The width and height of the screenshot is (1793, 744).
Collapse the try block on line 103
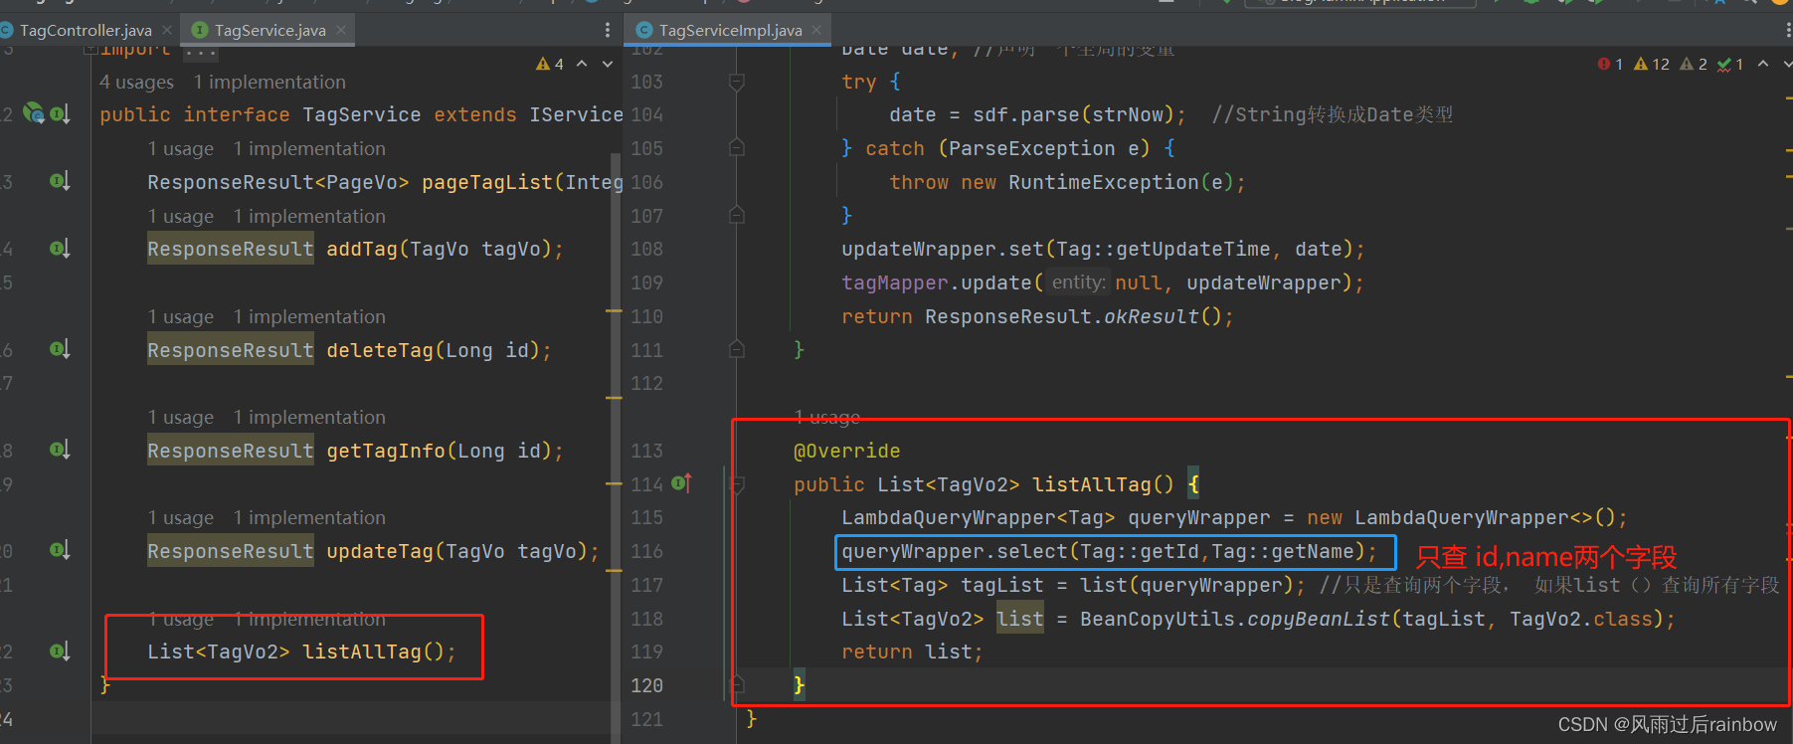click(737, 82)
